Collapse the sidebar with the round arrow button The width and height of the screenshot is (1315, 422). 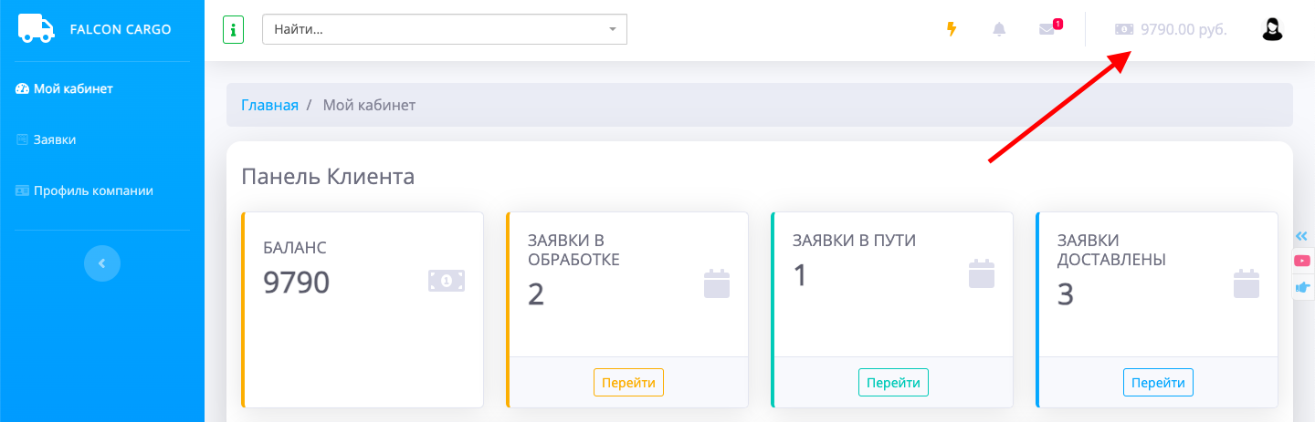[x=102, y=263]
